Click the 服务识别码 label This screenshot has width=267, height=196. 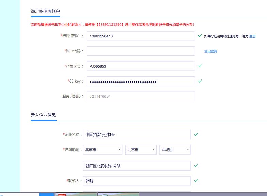pos(73,96)
